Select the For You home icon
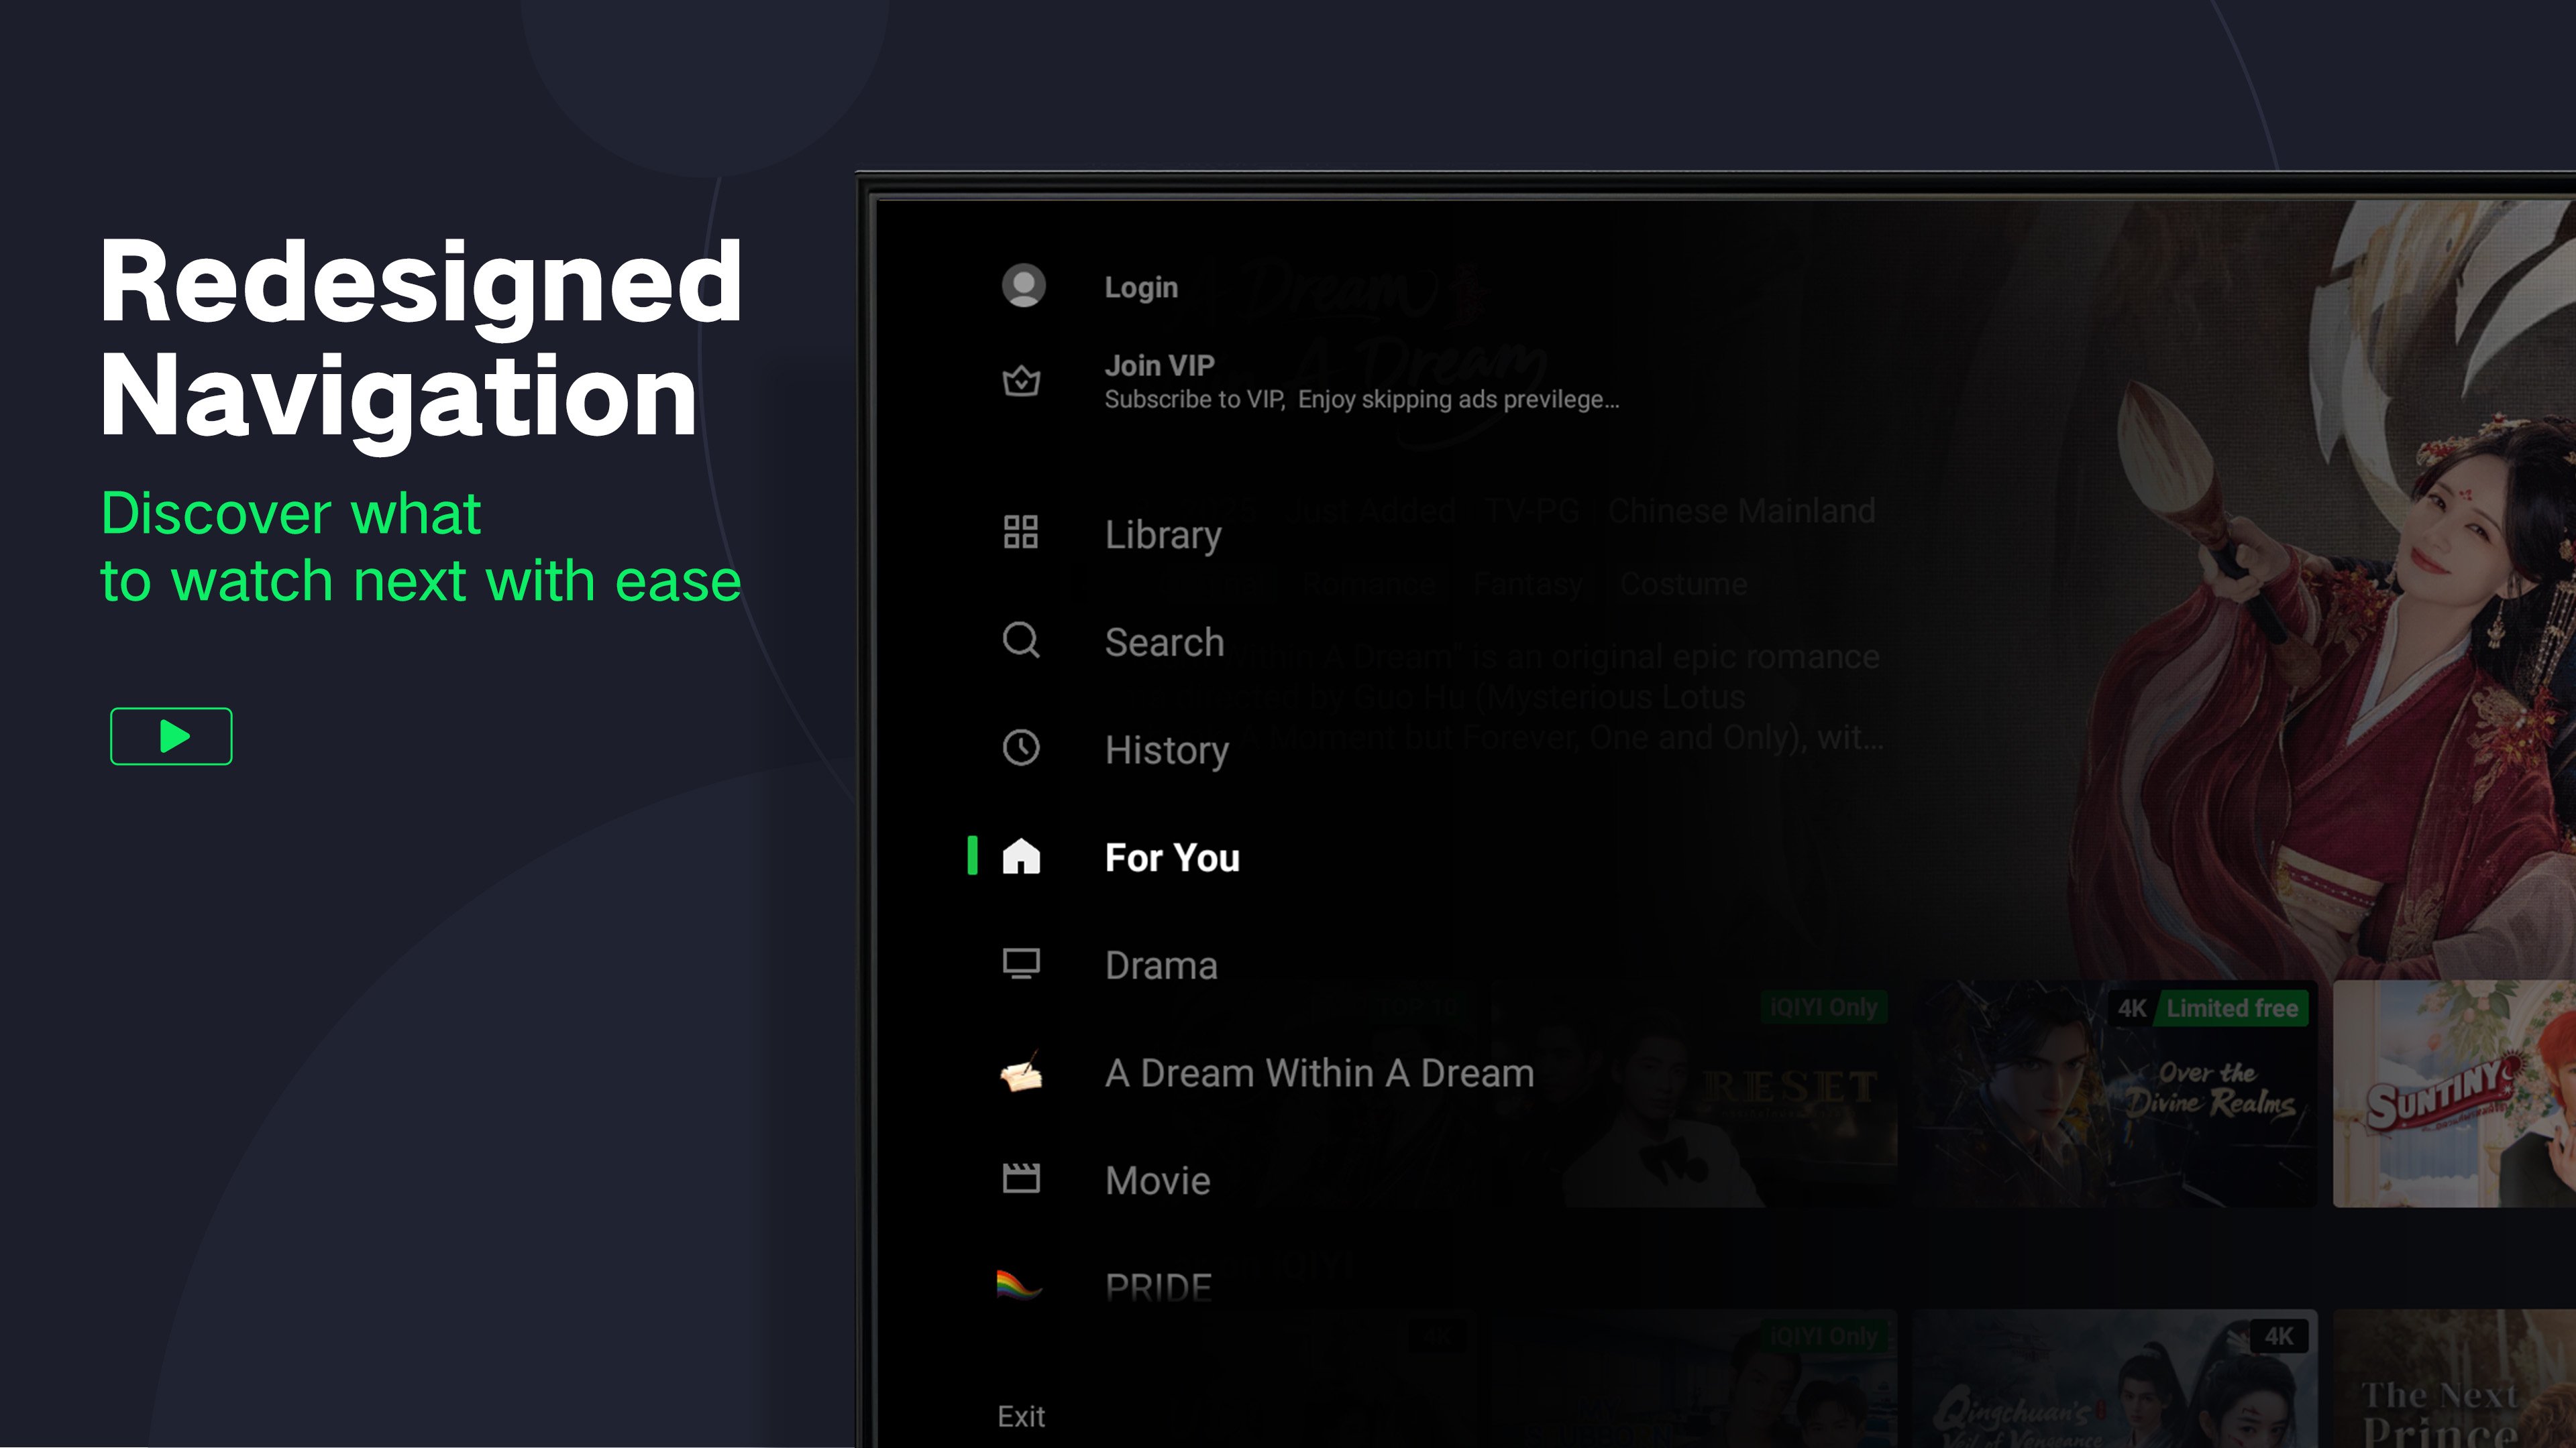This screenshot has height=1448, width=2576. pyautogui.click(x=1020, y=857)
